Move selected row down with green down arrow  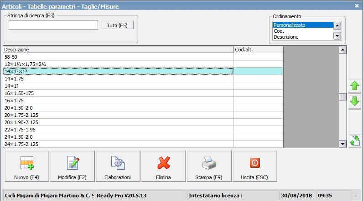coord(355,102)
